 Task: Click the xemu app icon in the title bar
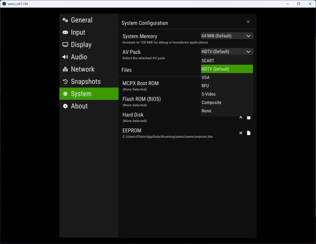coord(4,4)
